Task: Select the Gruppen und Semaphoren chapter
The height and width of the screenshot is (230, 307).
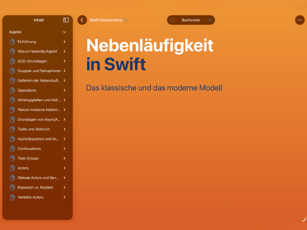Action: coord(38,71)
